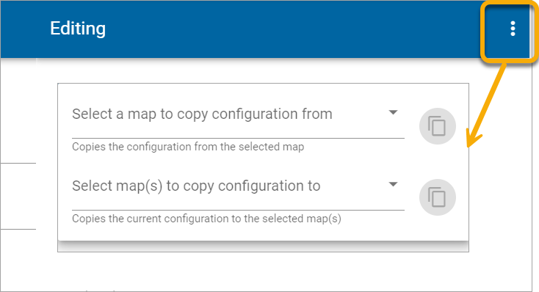This screenshot has height=292, width=539.
Task: Click the orange highlight box around the kebab menu
Action: (510, 32)
